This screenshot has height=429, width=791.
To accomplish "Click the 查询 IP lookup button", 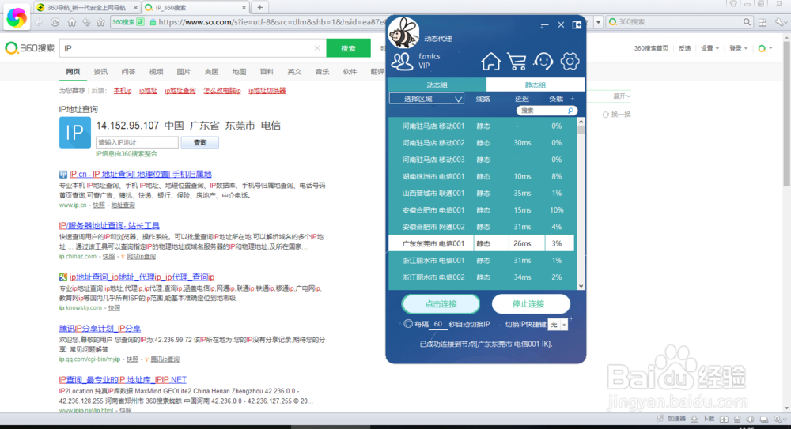I will (x=200, y=143).
